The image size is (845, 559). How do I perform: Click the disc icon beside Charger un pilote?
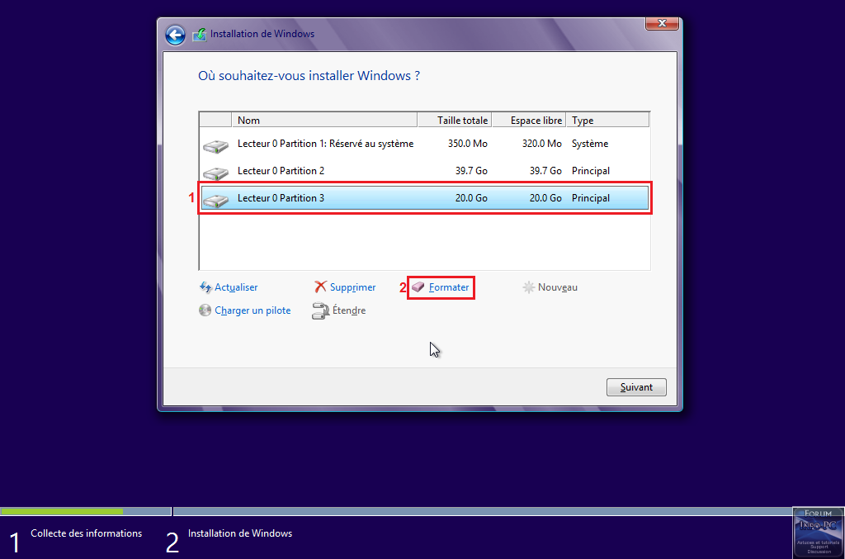tap(205, 310)
